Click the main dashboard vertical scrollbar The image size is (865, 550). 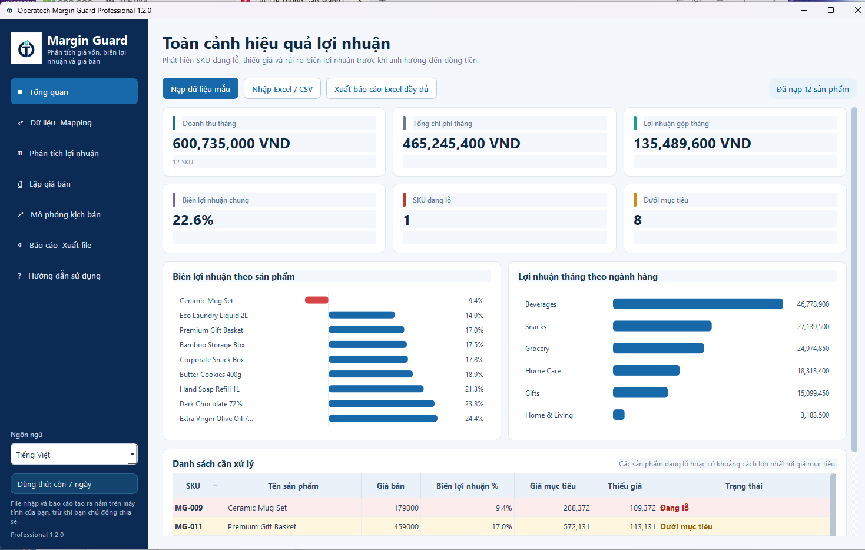(854, 280)
